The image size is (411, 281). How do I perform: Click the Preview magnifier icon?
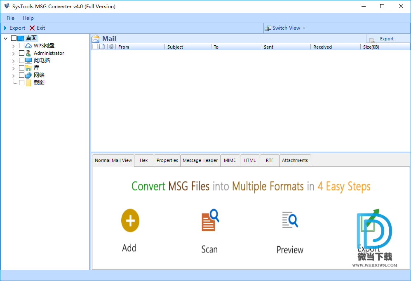tap(290, 220)
